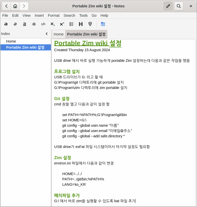Click the USB 드라이브가 G: 라고 할 때 line

(78, 77)
